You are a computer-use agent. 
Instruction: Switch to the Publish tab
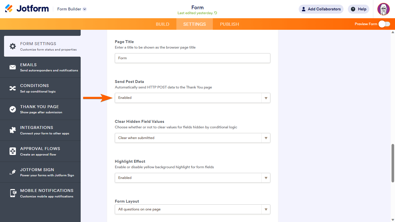[x=229, y=24]
